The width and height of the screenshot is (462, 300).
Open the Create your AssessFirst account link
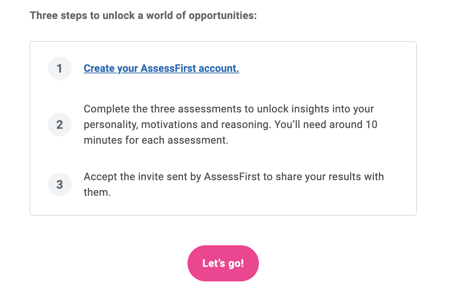click(161, 68)
